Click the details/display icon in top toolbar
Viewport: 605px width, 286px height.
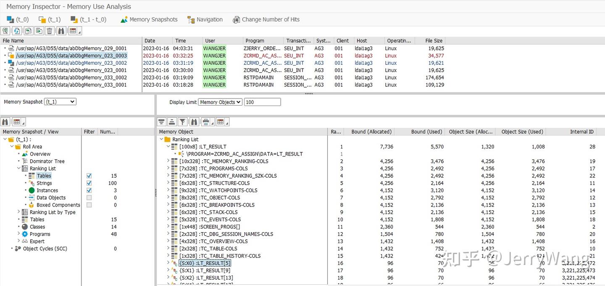click(x=5, y=31)
